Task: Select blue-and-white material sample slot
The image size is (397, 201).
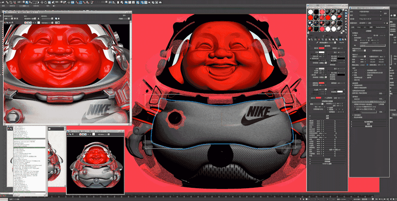Action: tap(311, 23)
